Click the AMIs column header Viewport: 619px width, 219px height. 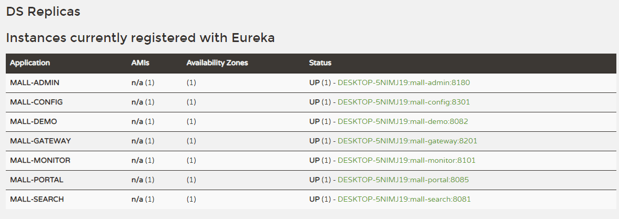tap(140, 63)
